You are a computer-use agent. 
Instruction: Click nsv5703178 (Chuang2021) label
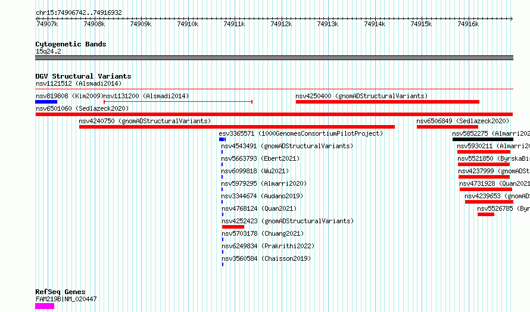(263, 233)
